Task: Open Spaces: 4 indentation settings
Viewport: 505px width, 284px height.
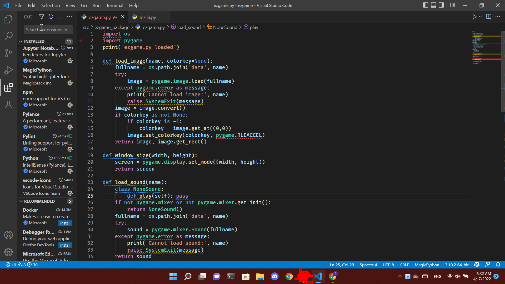Action: [368, 265]
